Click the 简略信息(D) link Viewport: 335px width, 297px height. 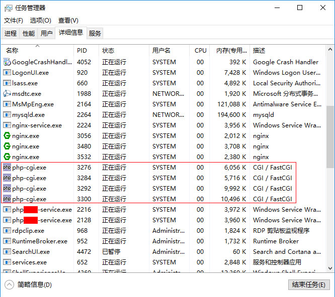[x=34, y=284]
